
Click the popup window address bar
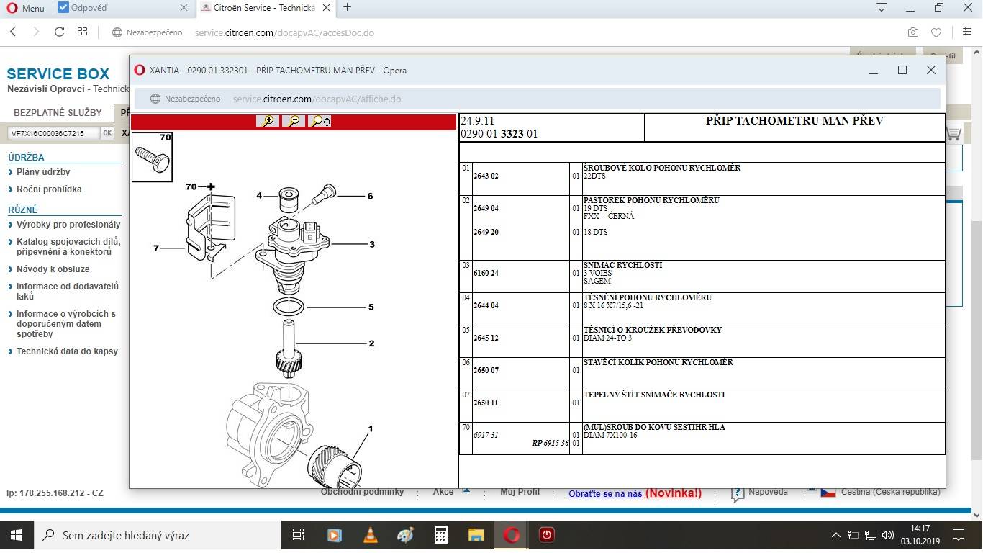(537, 99)
